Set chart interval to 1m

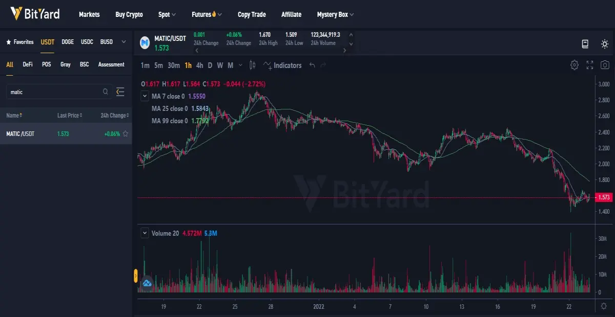point(145,65)
